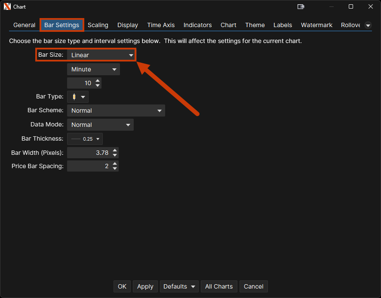381x298 pixels.
Task: Open the Bar Scheme dropdown
Action: point(116,111)
